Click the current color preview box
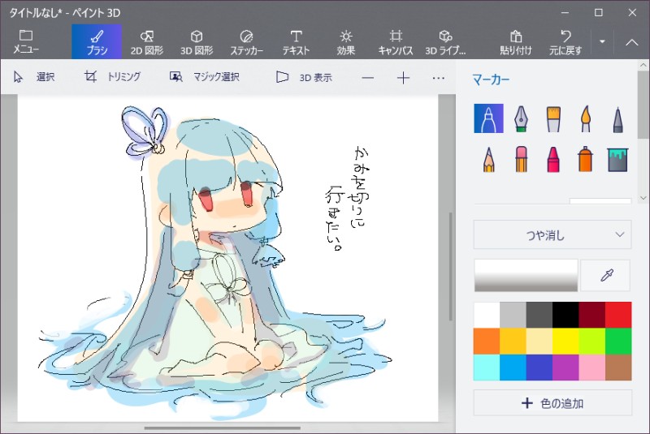 point(526,276)
